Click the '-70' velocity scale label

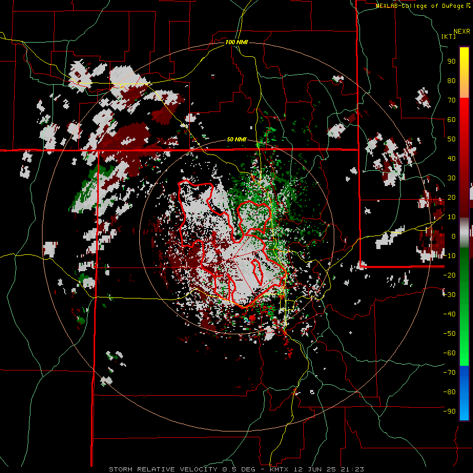click(449, 372)
